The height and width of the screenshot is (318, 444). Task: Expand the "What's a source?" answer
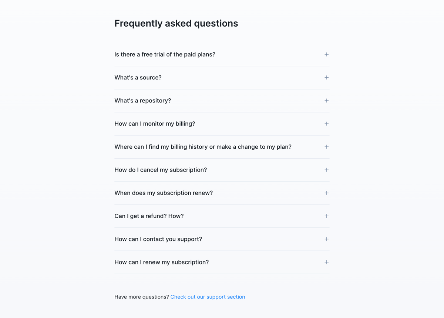(x=138, y=78)
